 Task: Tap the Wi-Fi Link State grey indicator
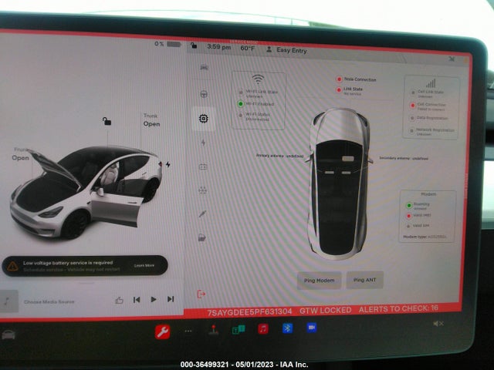pyautogui.click(x=241, y=92)
